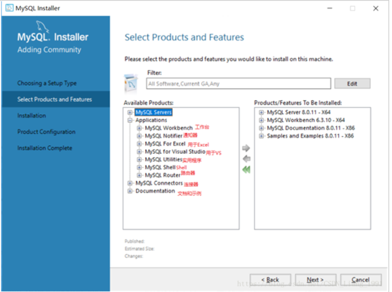Select MySQL For Excel in the product tree
The height and width of the screenshot is (292, 392).
coord(165,144)
